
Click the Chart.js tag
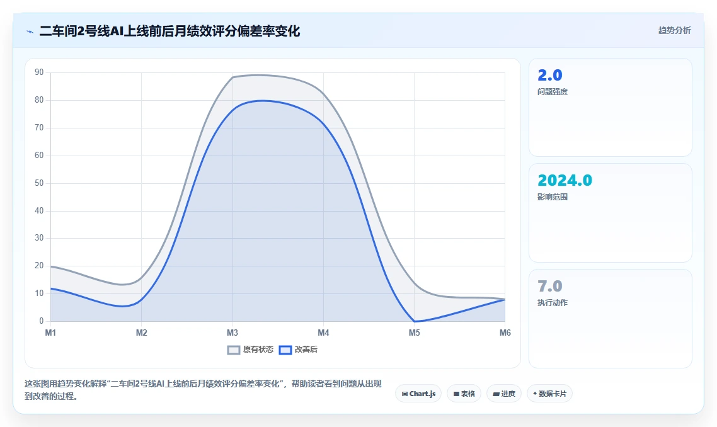[418, 394]
